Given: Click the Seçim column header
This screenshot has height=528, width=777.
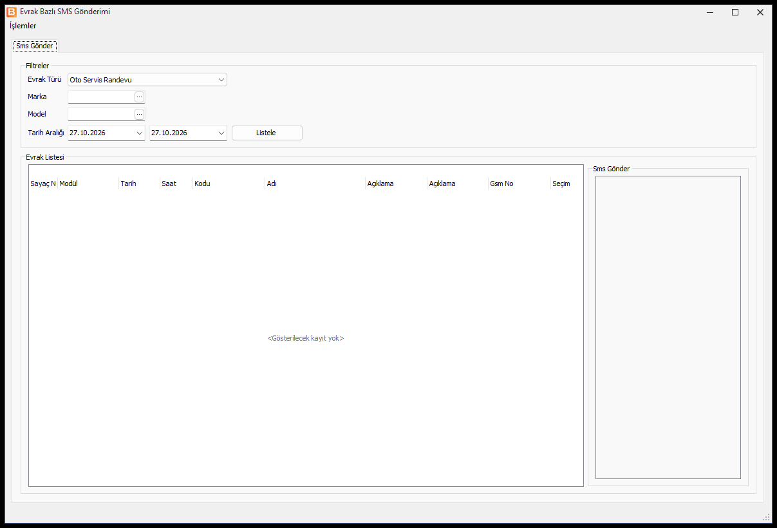Looking at the screenshot, I should tap(566, 184).
